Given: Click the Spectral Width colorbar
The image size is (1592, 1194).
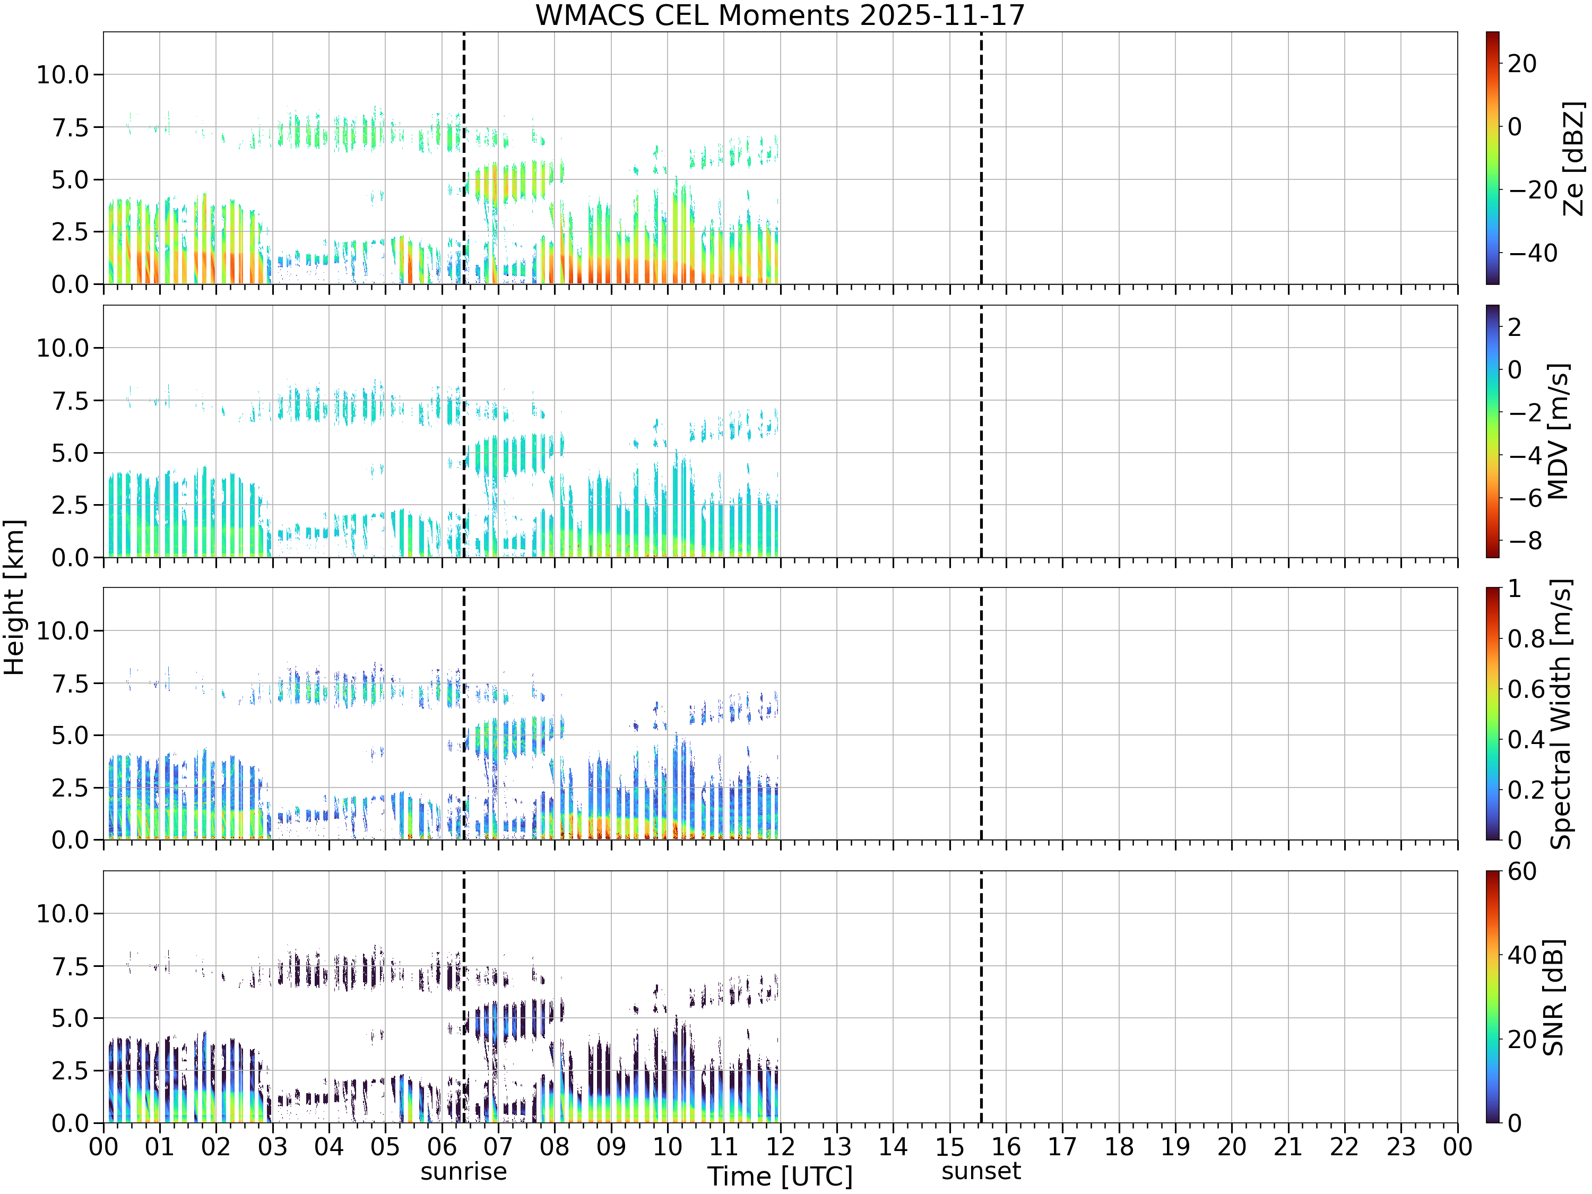Looking at the screenshot, I should (1493, 714).
